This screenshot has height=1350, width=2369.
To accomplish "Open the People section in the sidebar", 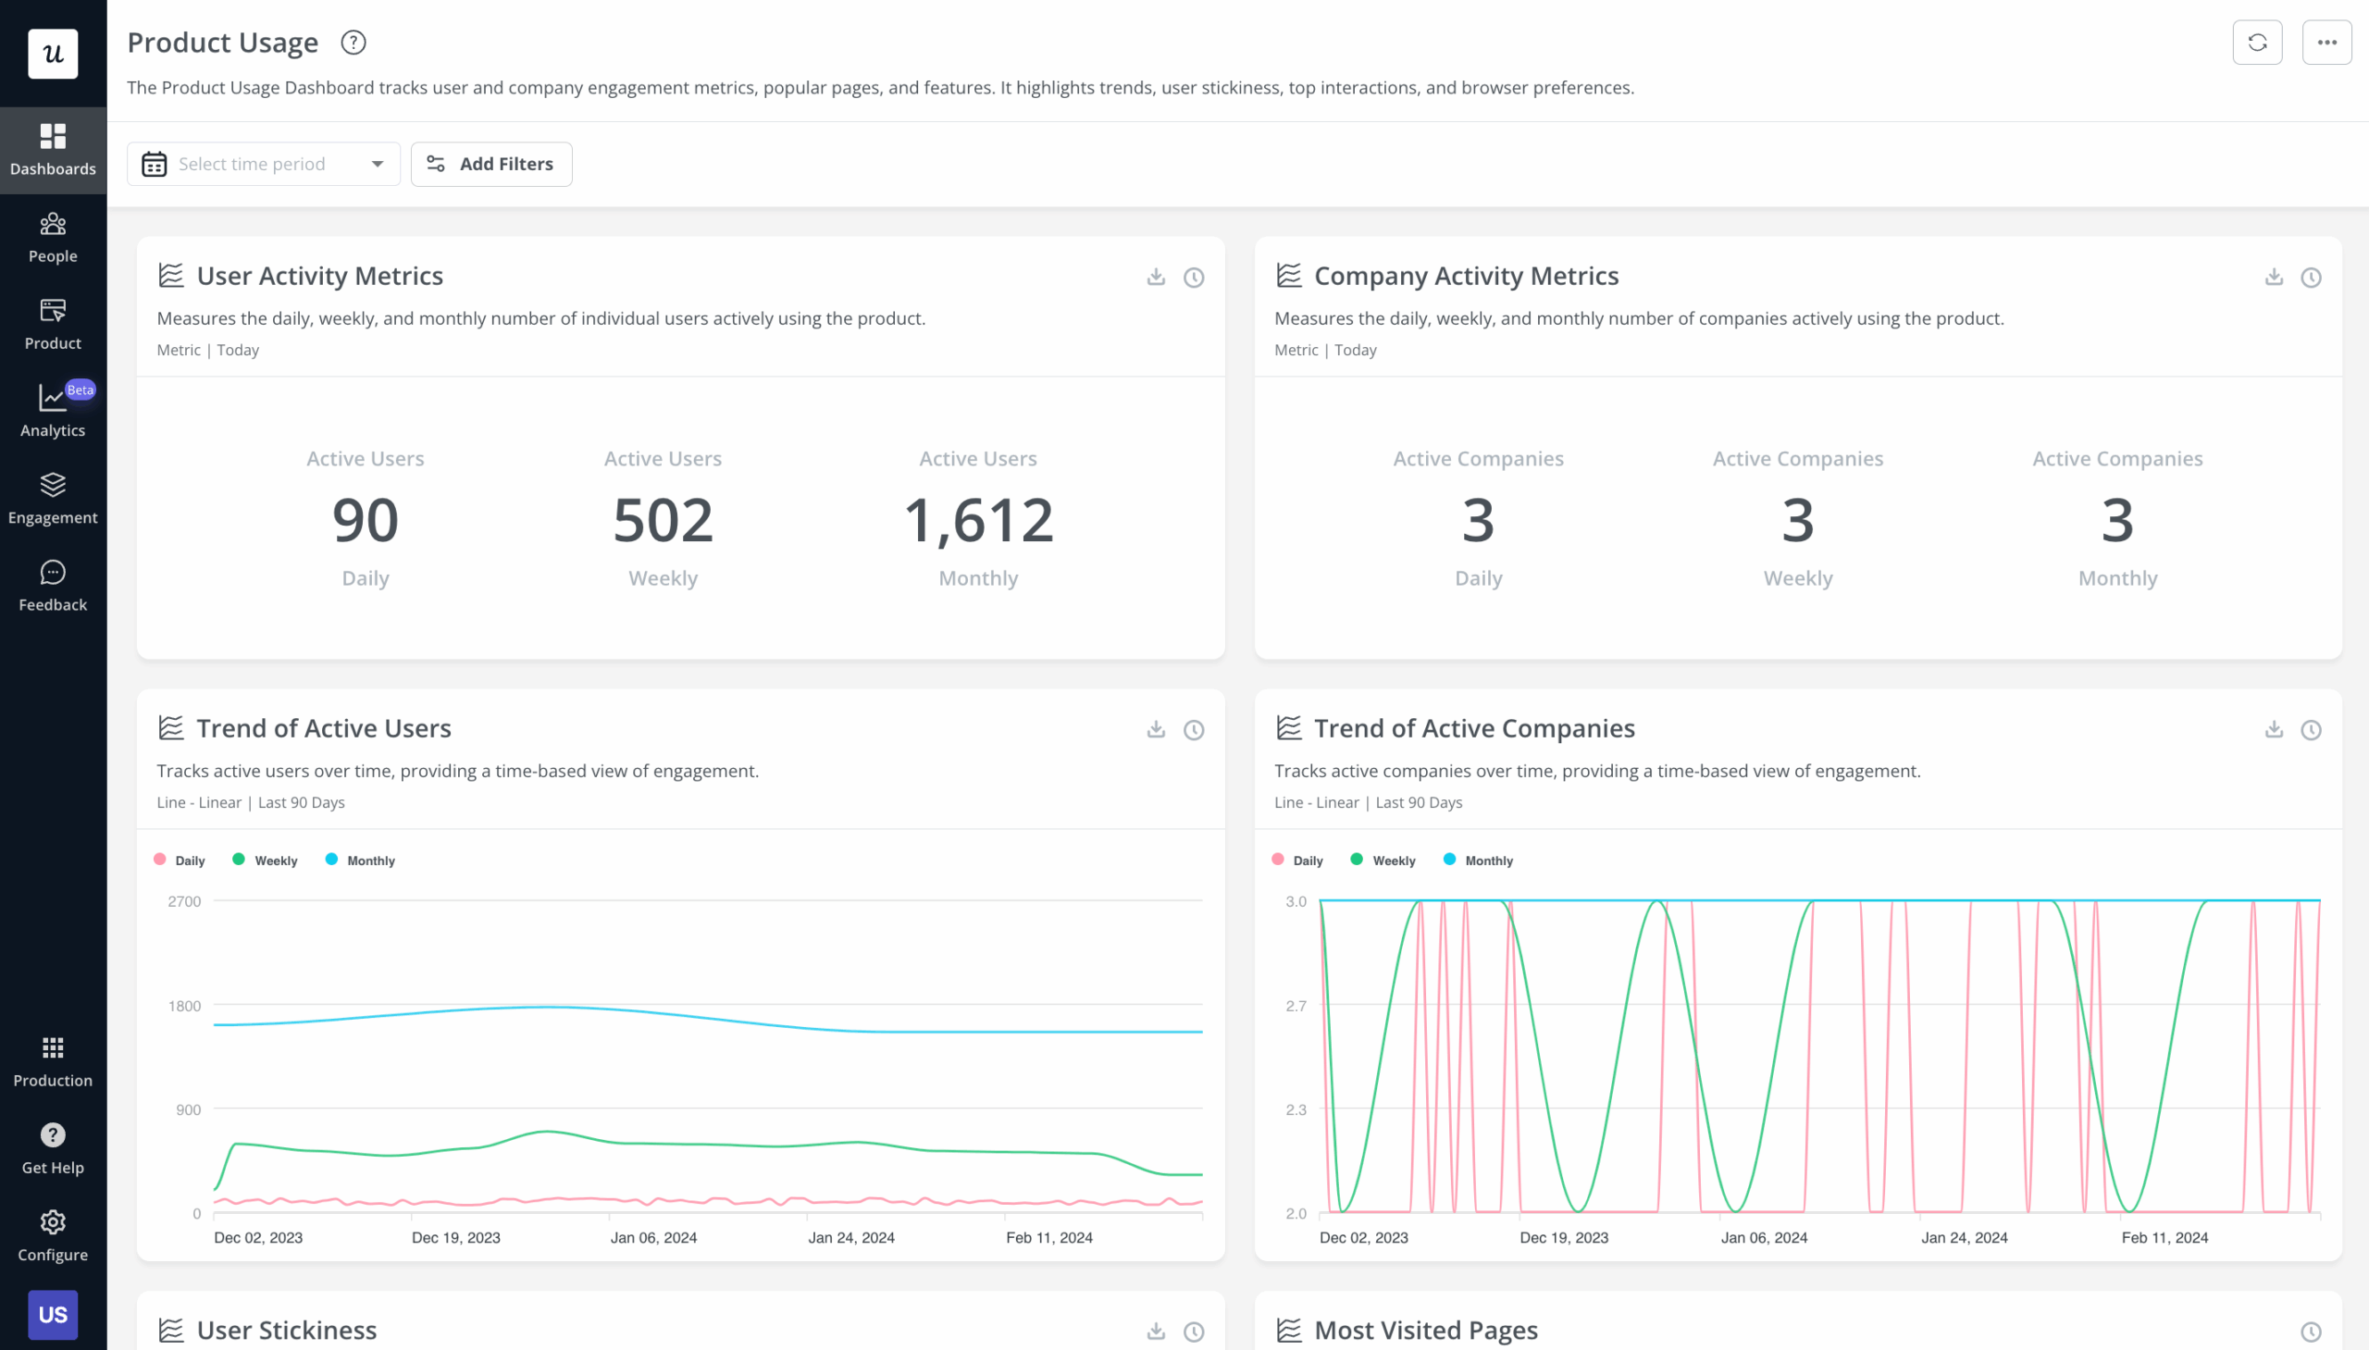I will coord(53,237).
